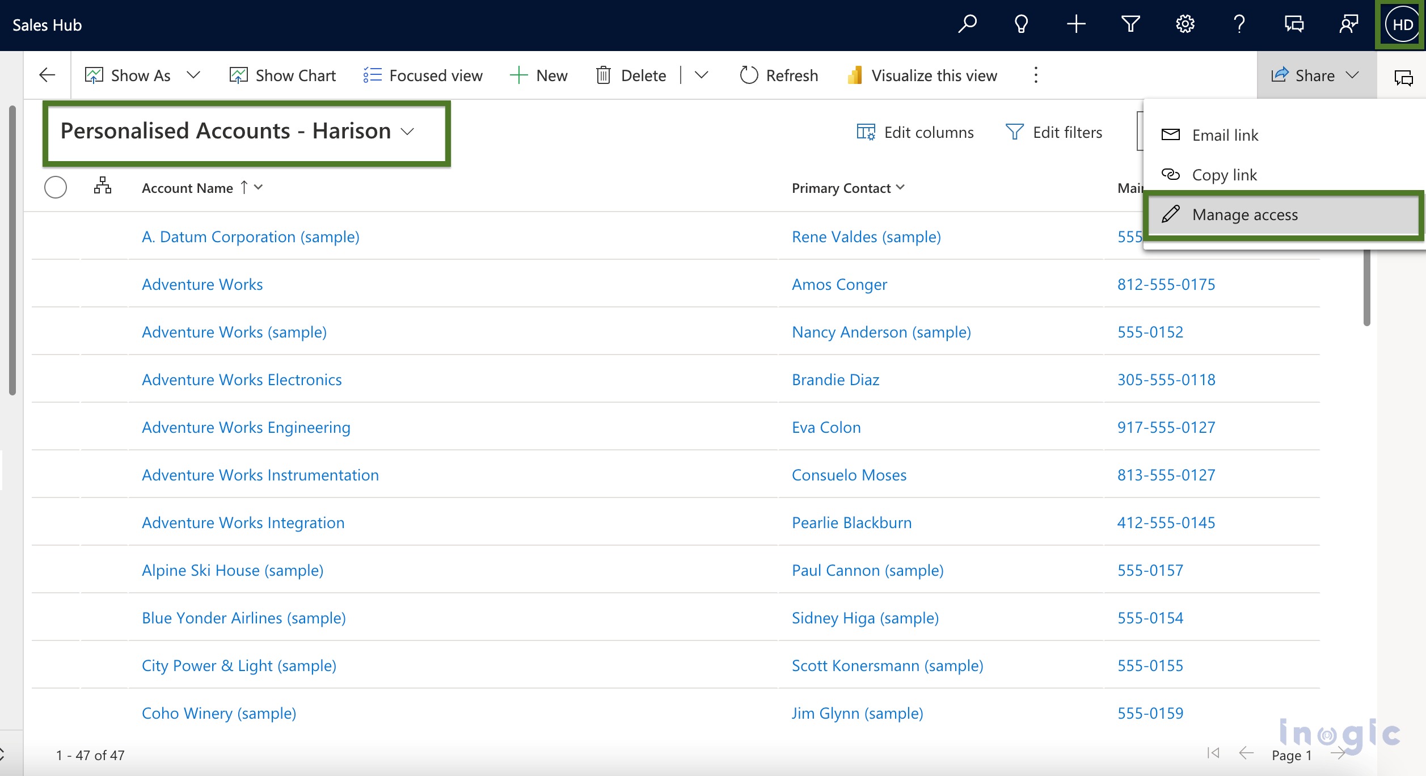Image resolution: width=1426 pixels, height=776 pixels.
Task: Click the Search icon in top bar
Action: 968,23
